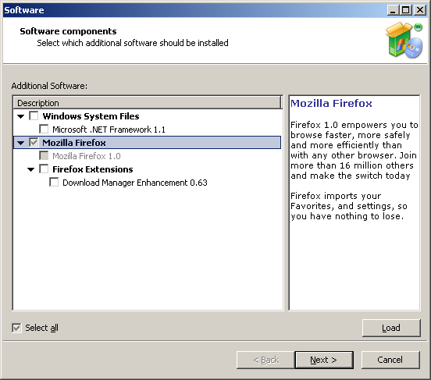This screenshot has width=431, height=380.
Task: Cancel the software setup
Action: (x=390, y=360)
